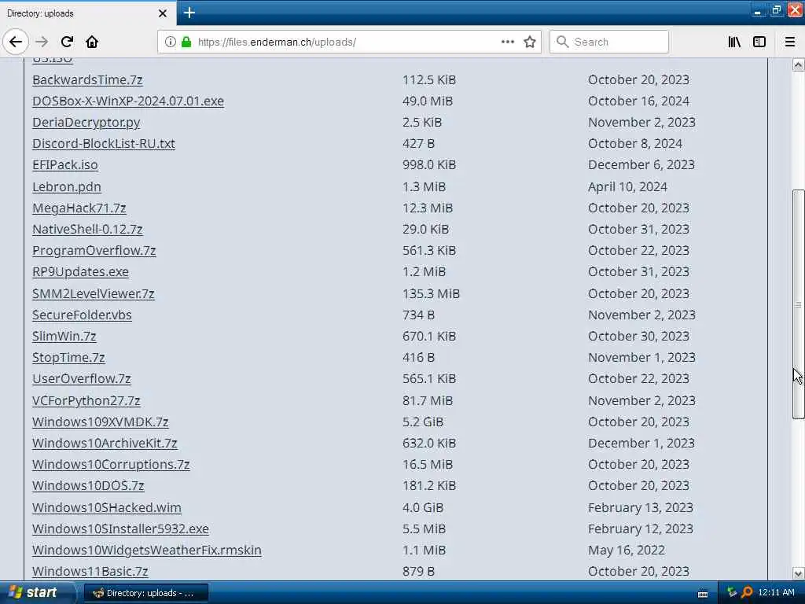Viewport: 805px width, 604px height.
Task: Click the page scrollbar up arrow
Action: [x=798, y=64]
